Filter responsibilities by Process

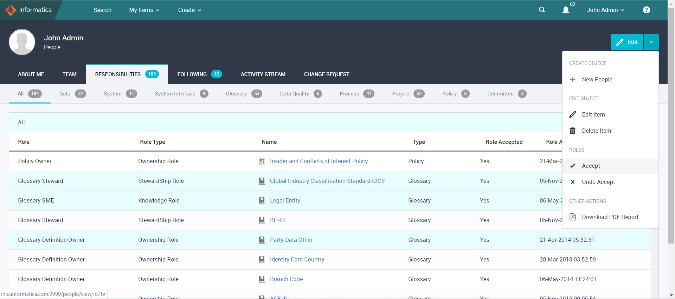pos(357,94)
